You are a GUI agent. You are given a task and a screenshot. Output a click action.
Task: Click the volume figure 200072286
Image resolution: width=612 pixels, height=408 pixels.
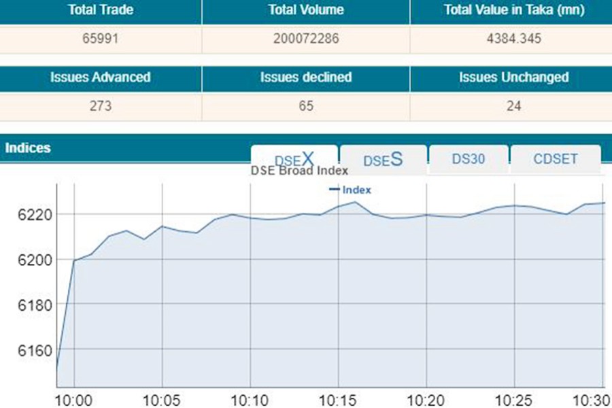[x=306, y=39]
